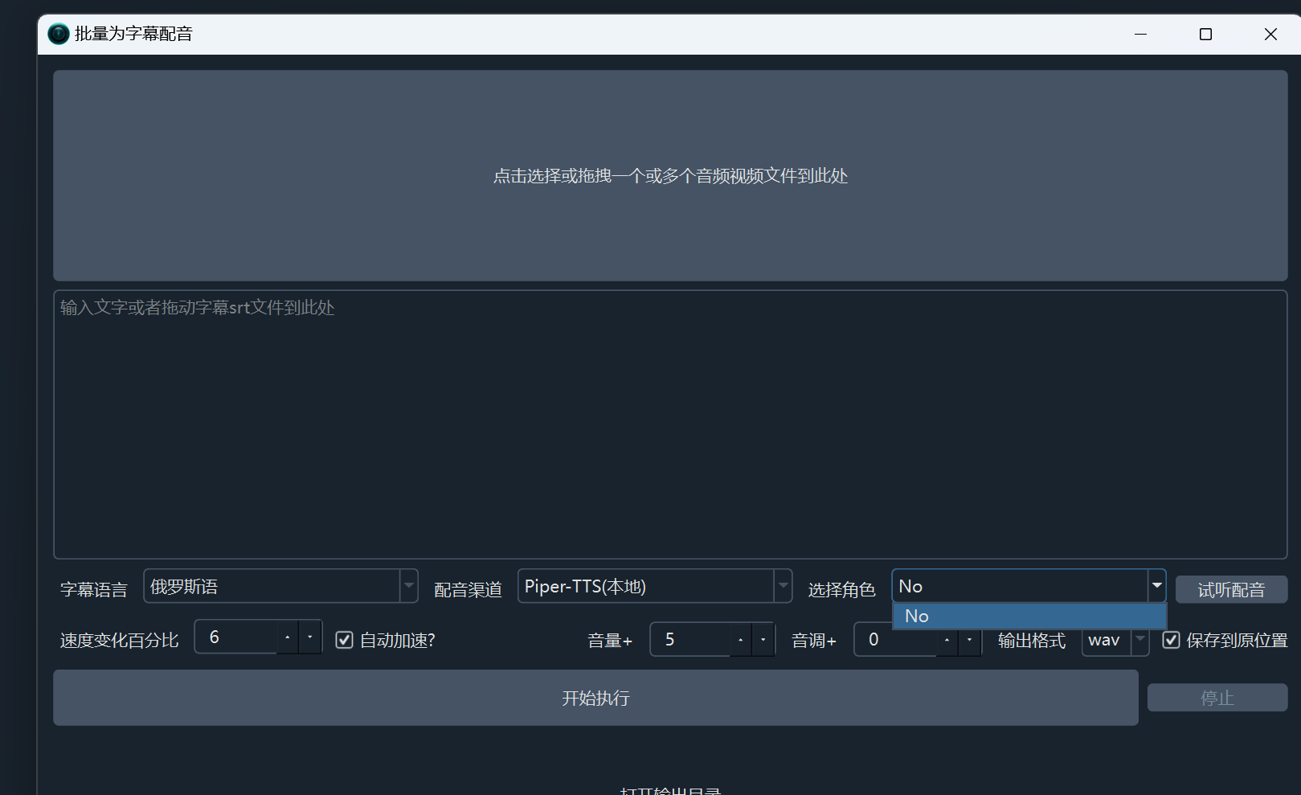Decrease the 音调+ pitch value
The image size is (1301, 795).
(969, 640)
